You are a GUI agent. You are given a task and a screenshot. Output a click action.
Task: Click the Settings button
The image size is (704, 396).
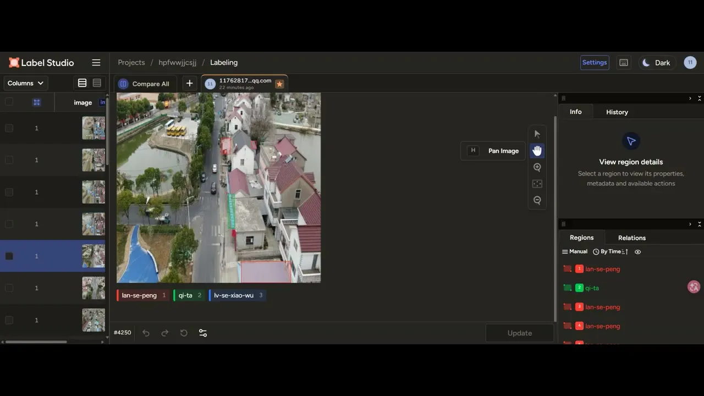point(595,63)
